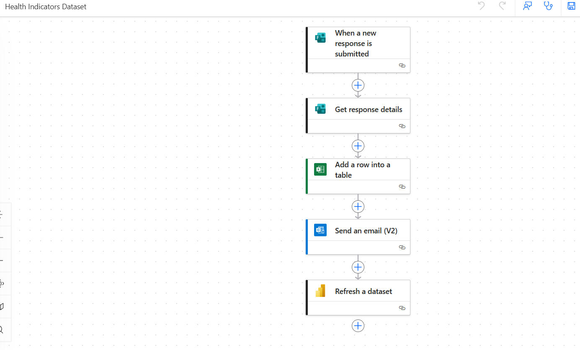Click the Outlook icon on Send an email card
The height and width of the screenshot is (350, 580).
[x=320, y=230]
